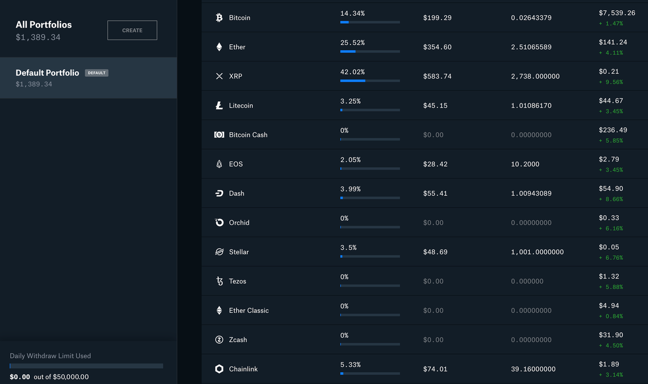Click the Chainlink hexagon icon
The image size is (648, 384).
(x=219, y=369)
